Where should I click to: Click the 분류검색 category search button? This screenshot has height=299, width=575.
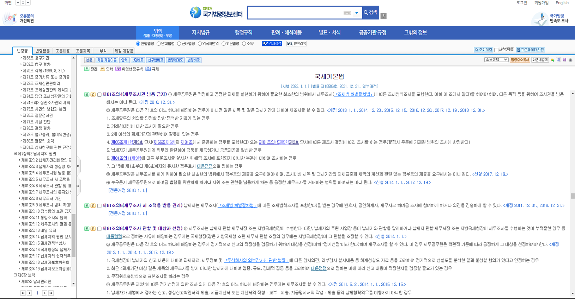296,44
